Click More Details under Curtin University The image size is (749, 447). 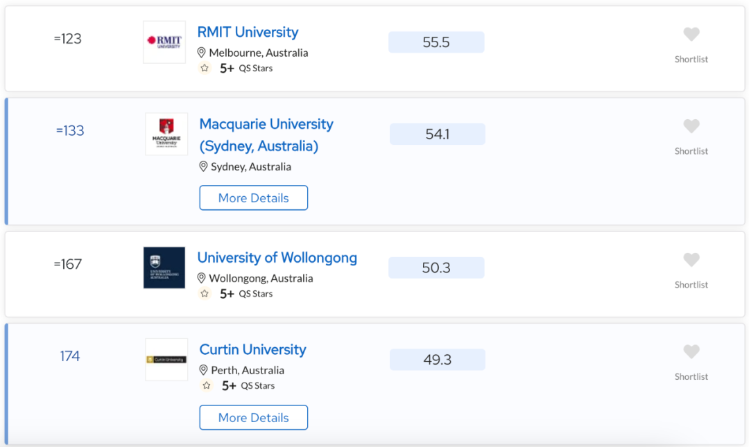tap(254, 417)
